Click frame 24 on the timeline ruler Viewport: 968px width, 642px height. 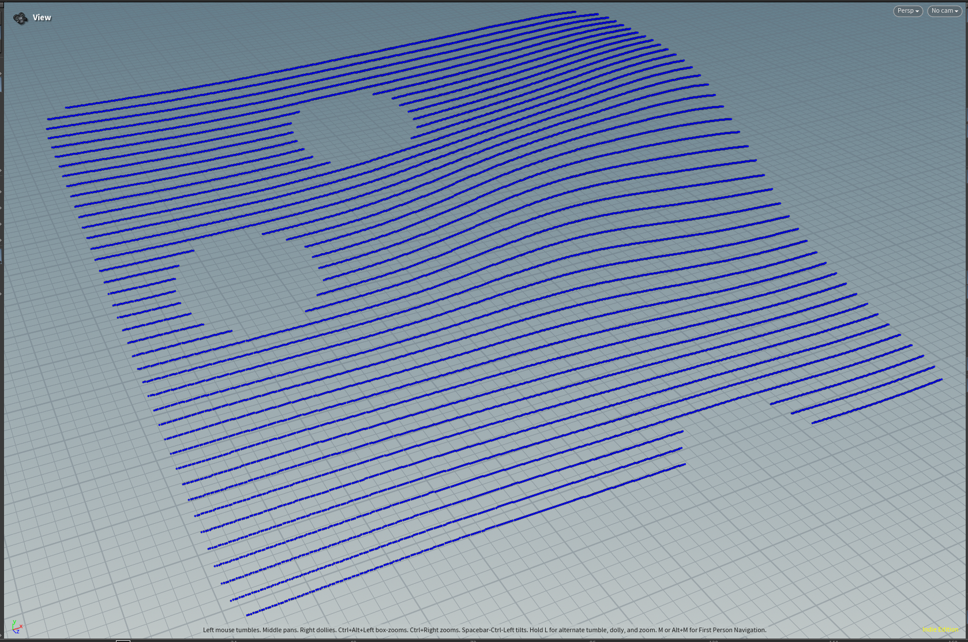(234, 640)
